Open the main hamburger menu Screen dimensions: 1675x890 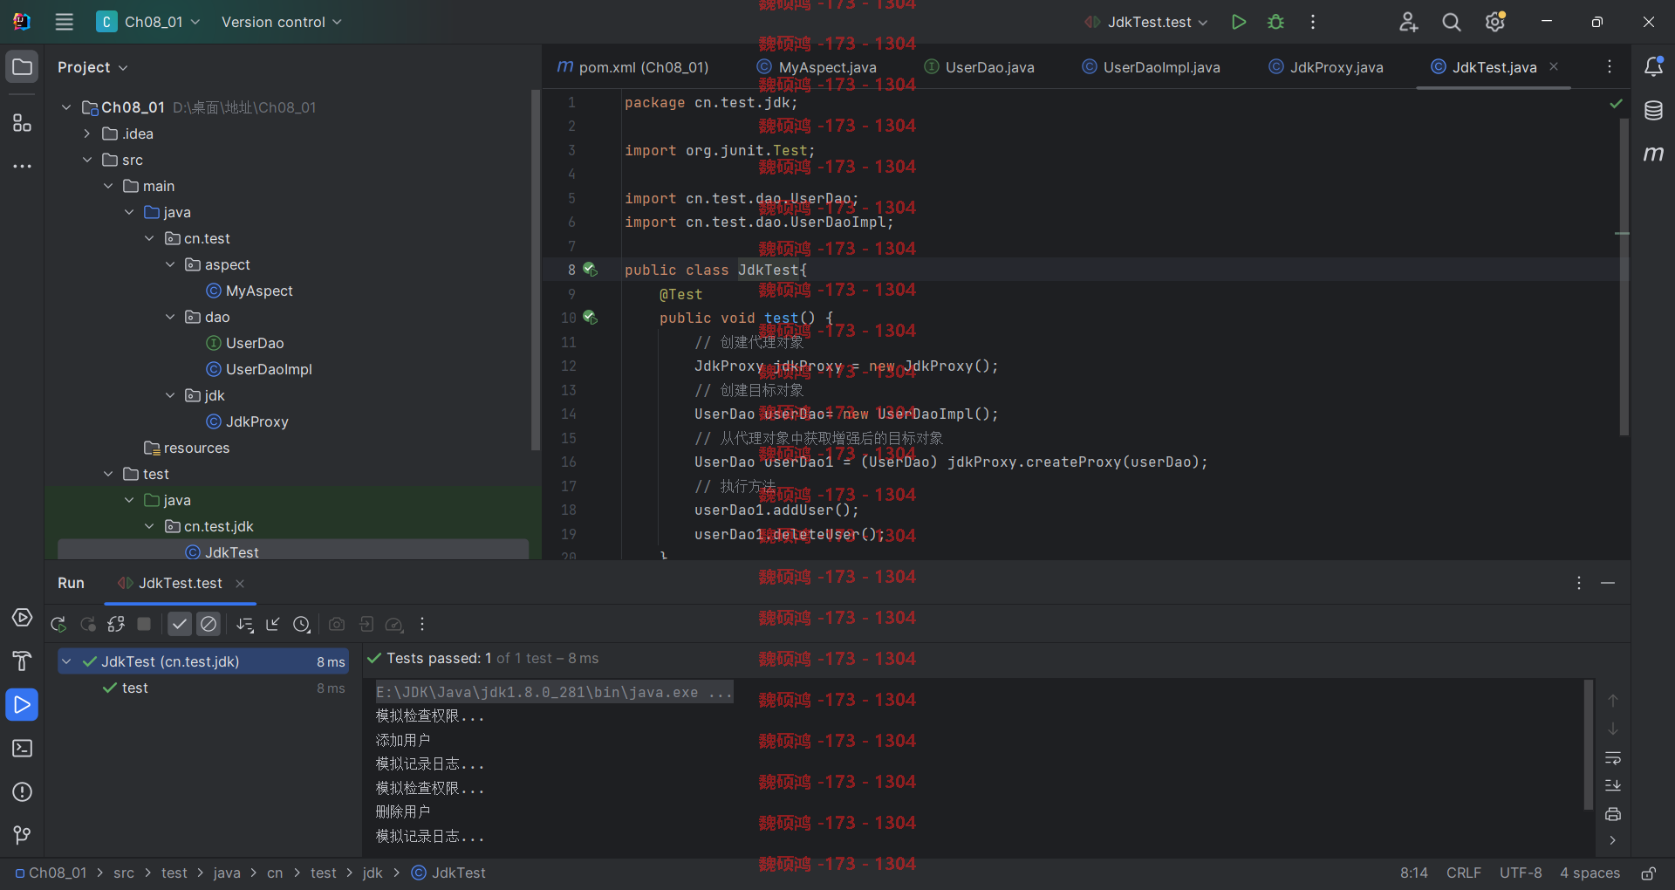point(64,22)
